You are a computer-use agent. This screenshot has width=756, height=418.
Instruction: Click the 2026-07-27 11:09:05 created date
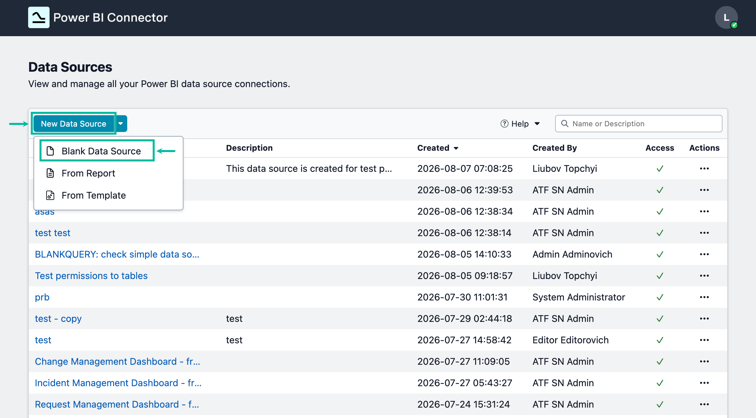(463, 361)
